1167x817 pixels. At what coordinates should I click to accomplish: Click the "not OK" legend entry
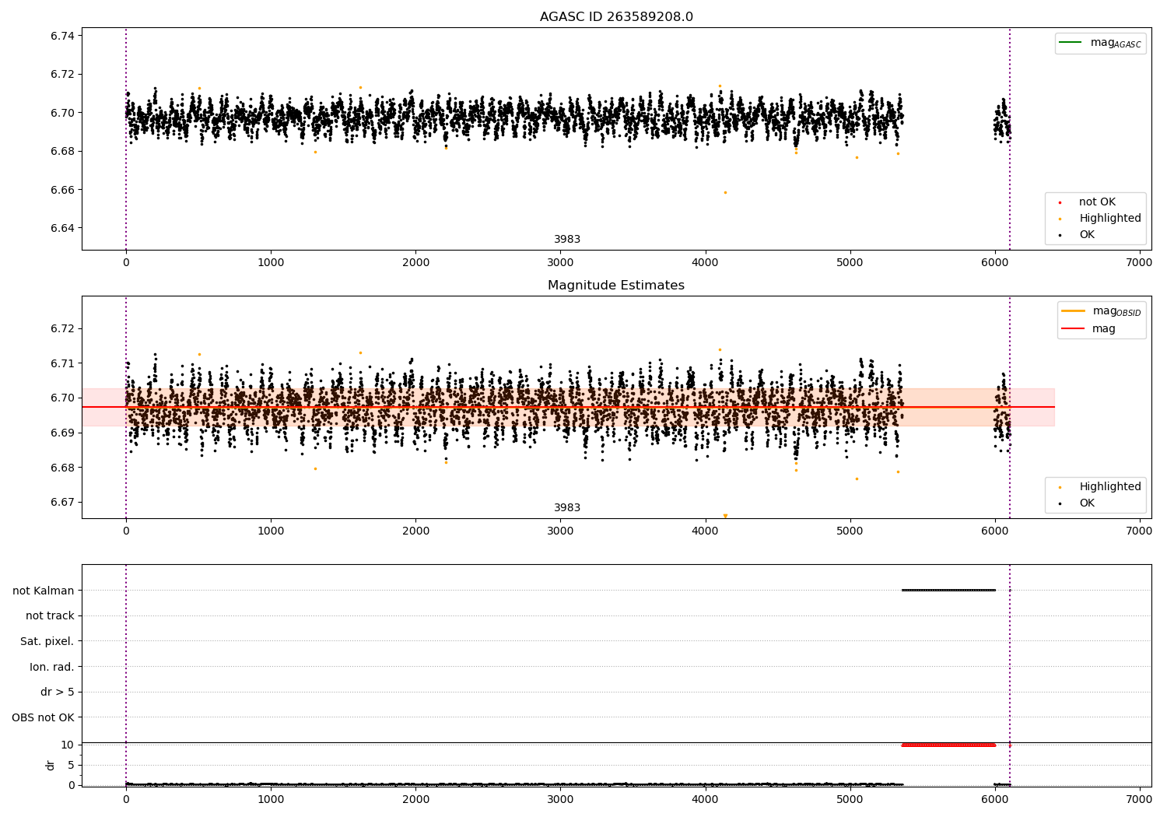(x=1097, y=202)
